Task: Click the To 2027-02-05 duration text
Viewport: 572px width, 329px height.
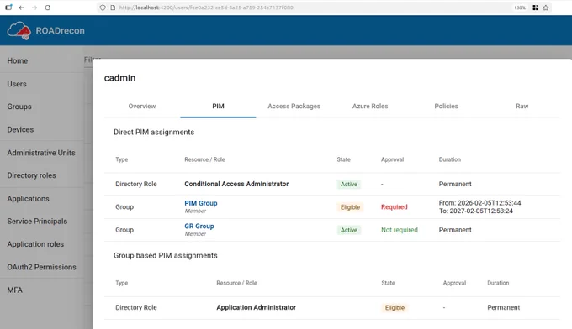Action: (x=476, y=211)
